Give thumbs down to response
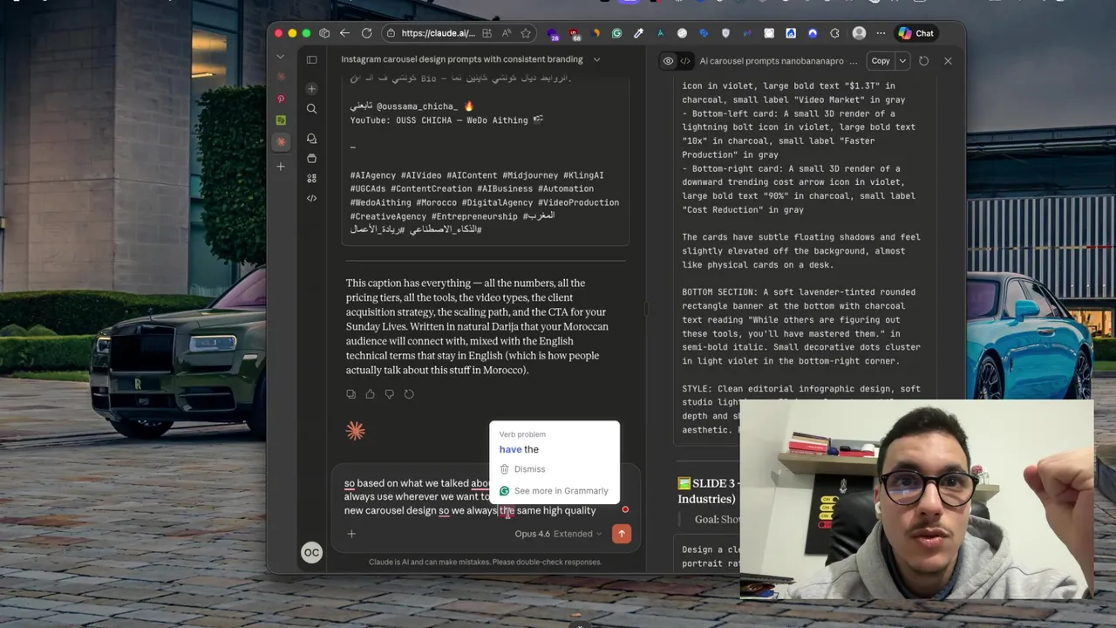Image resolution: width=1116 pixels, height=628 pixels. [x=390, y=394]
